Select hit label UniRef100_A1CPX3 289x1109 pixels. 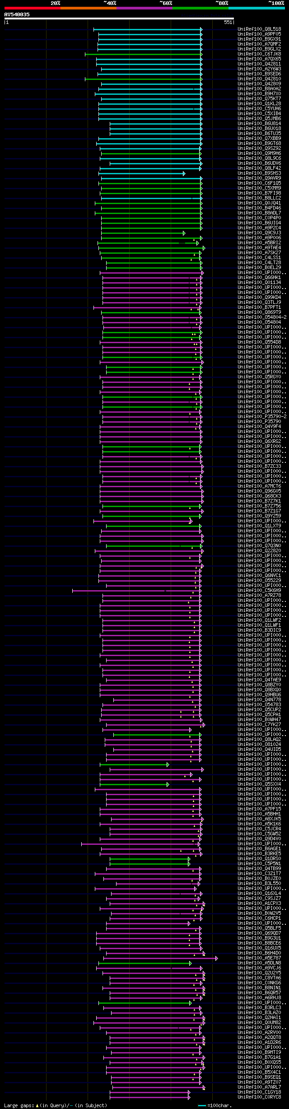coord(259,904)
